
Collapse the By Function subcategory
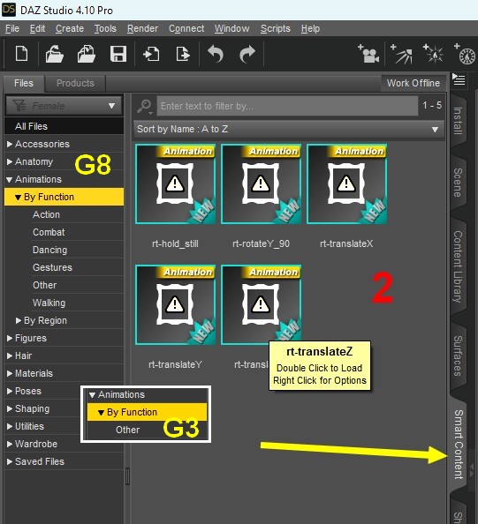pyautogui.click(x=18, y=198)
